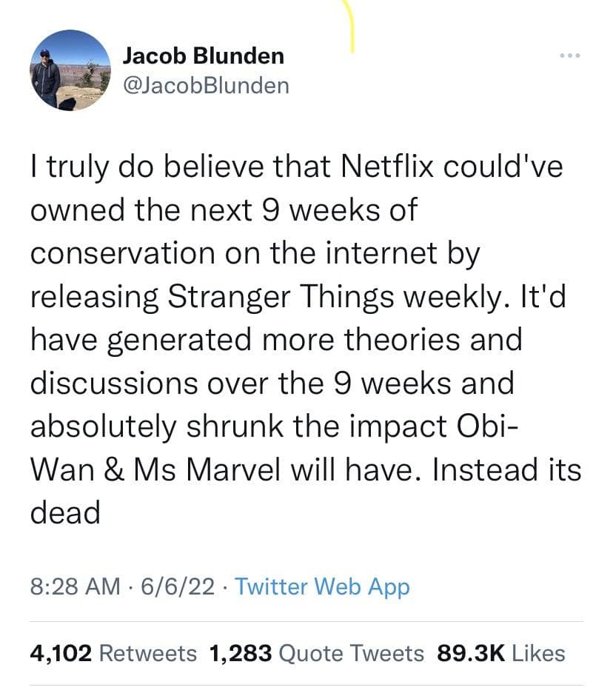
Task: Open the Twitter Web App source link
Action: pyautogui.click(x=322, y=587)
